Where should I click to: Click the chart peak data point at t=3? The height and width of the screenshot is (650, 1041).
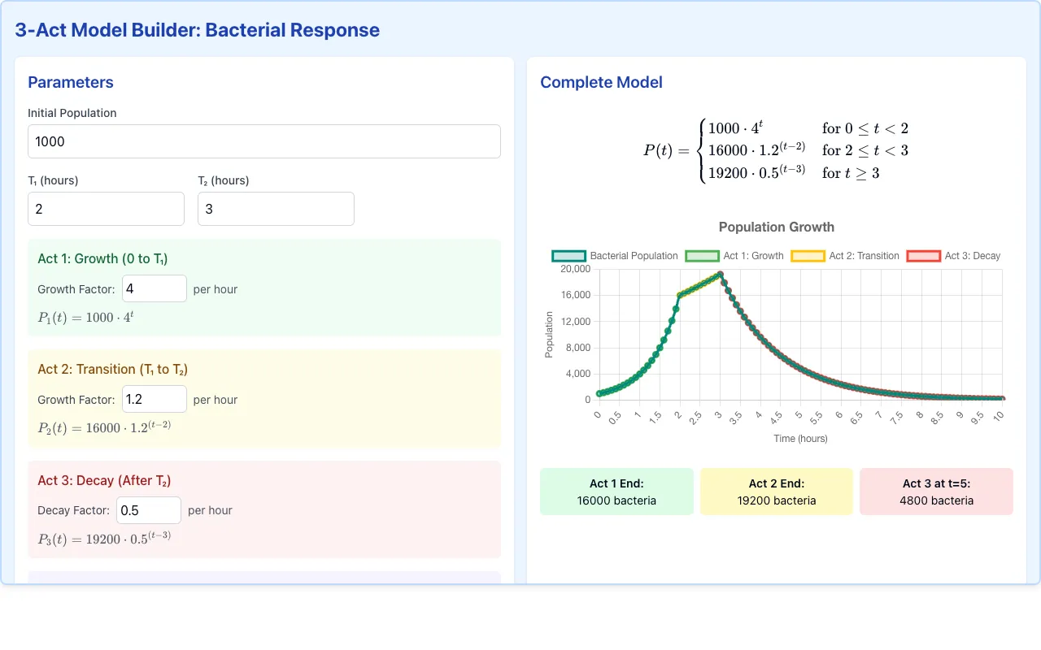click(x=720, y=275)
